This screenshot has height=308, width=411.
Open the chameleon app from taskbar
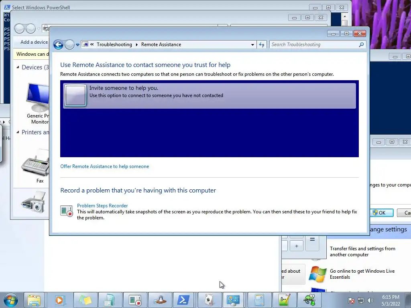click(309, 300)
